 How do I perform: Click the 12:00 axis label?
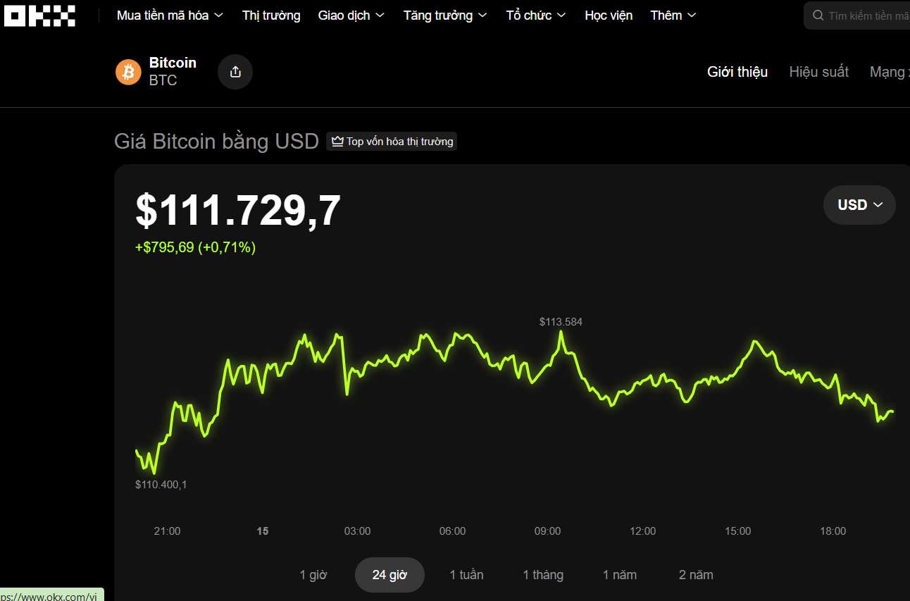pyautogui.click(x=642, y=531)
